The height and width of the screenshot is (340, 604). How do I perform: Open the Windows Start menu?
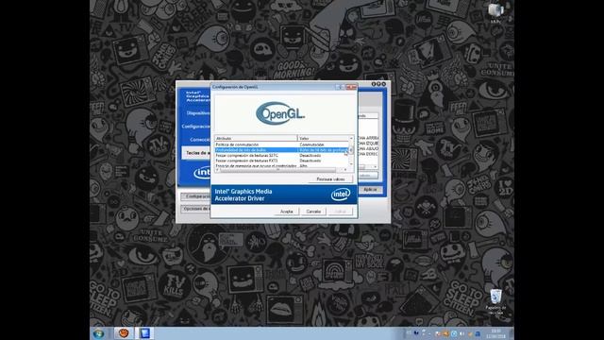[x=98, y=333]
